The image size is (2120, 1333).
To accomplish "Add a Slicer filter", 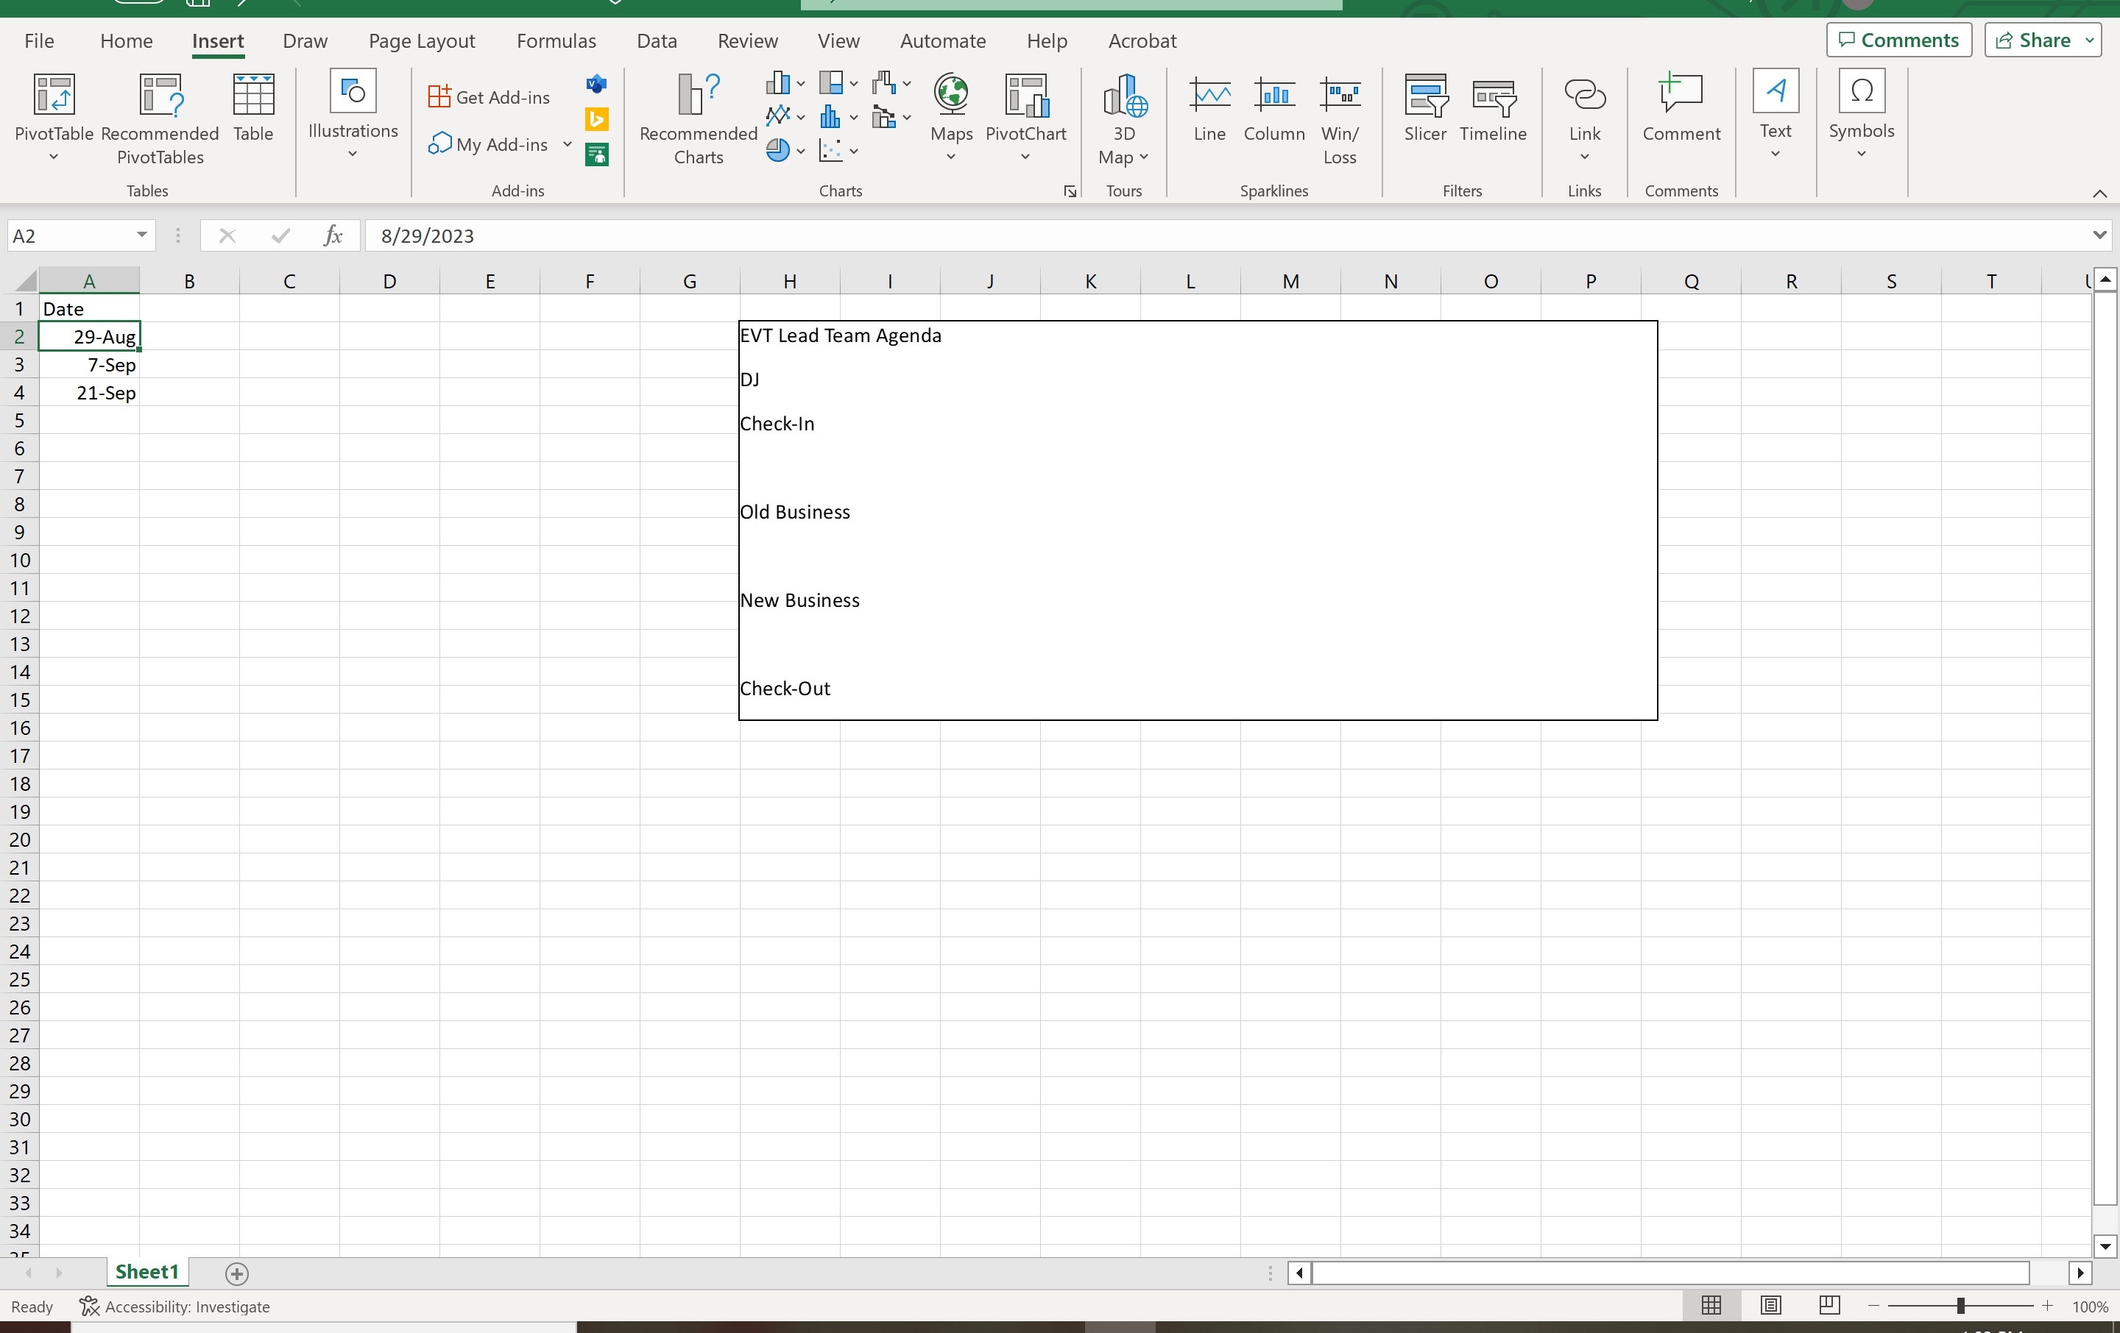I will (1424, 108).
